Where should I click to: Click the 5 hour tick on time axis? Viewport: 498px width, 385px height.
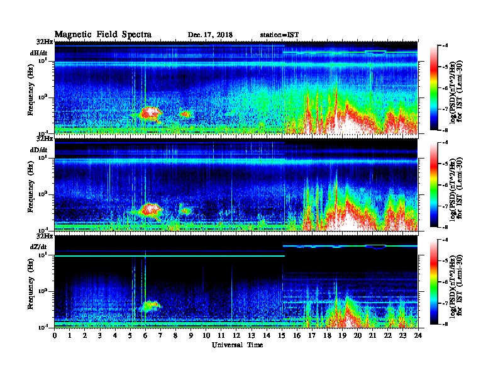[x=130, y=335]
